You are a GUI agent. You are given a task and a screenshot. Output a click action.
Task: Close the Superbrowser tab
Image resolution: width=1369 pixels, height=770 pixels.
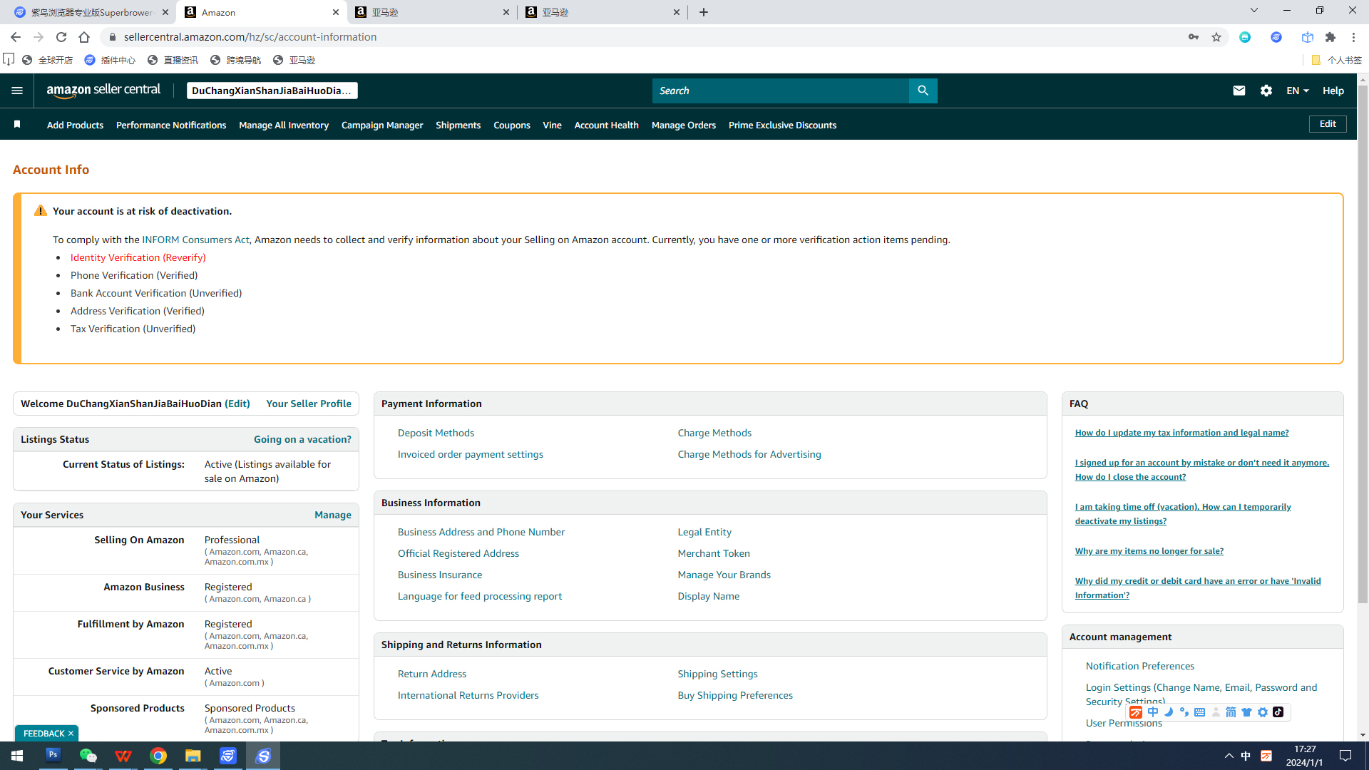point(165,12)
